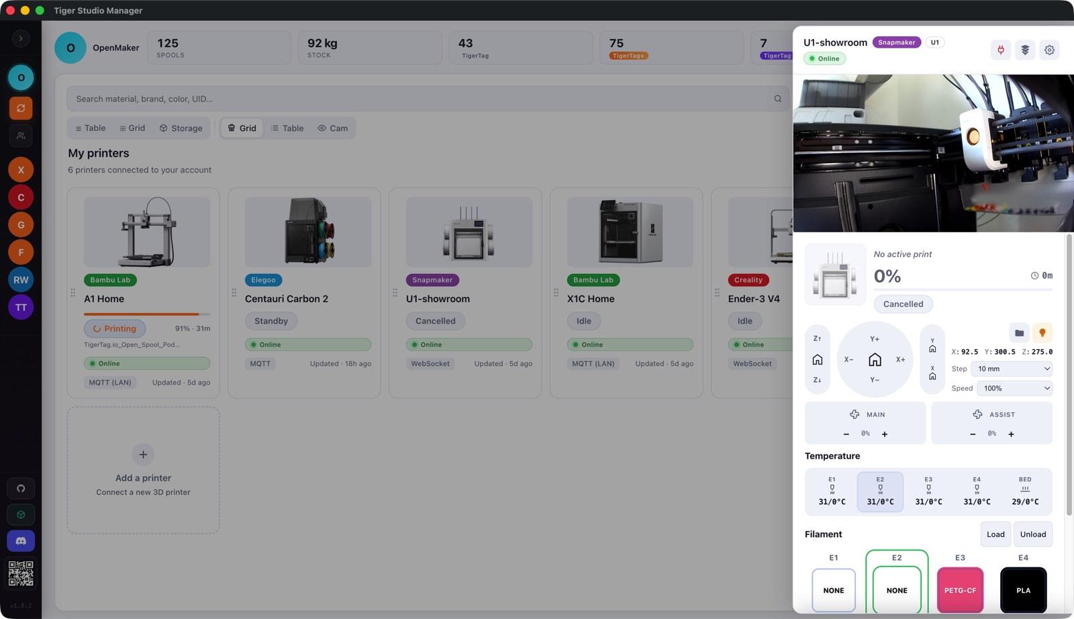Viewport: 1074px width, 619px height.
Task: Home all axes via center home icon
Action: coord(875,360)
